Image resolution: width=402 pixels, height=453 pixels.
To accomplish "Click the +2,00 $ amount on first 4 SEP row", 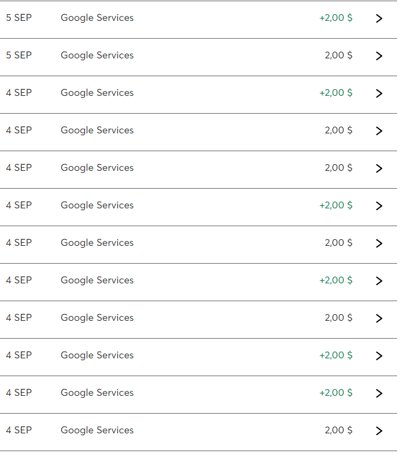I will (x=336, y=93).
